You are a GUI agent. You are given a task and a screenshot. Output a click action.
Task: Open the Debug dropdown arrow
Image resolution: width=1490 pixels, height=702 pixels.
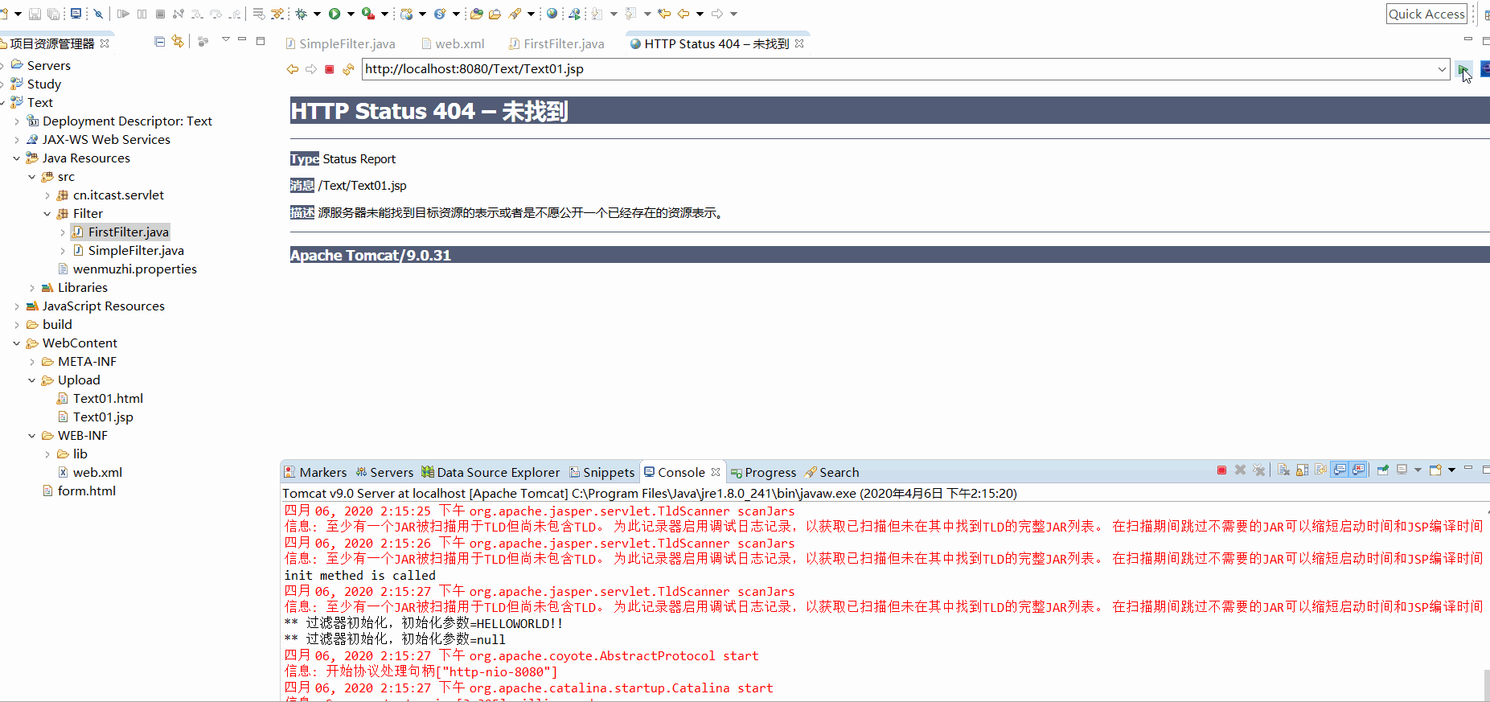317,14
